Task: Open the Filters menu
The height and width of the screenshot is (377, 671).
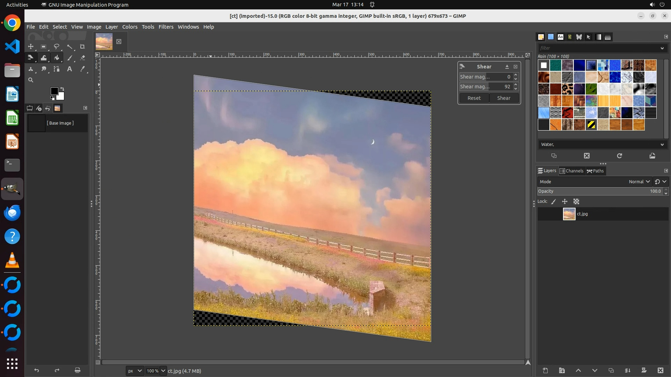Action: (166, 27)
